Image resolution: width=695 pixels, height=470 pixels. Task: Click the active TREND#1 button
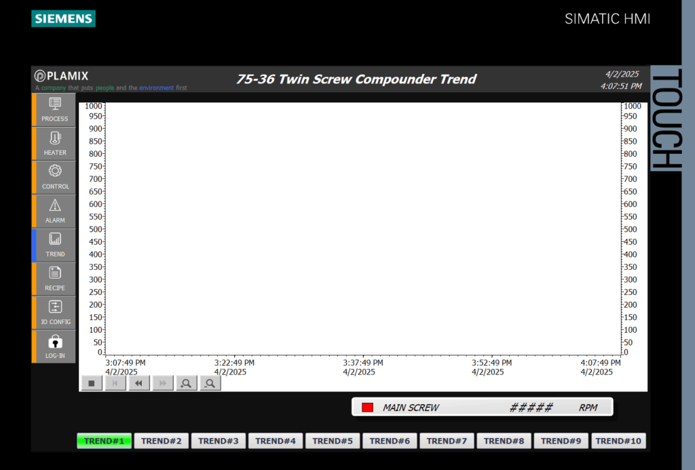coord(104,441)
